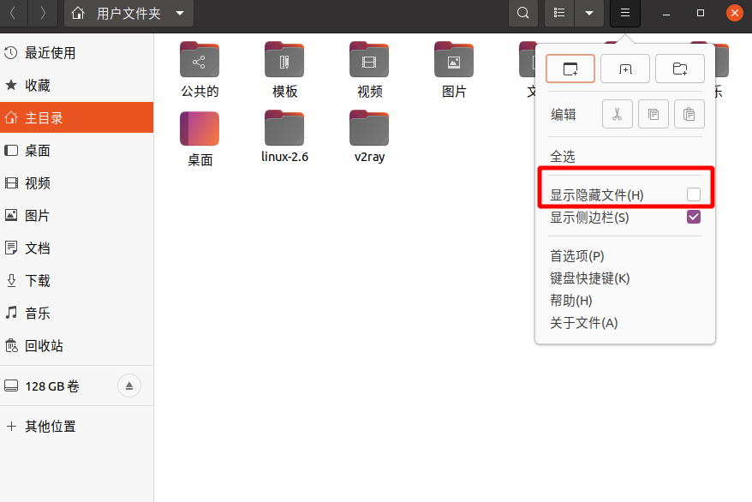Create a new folder from menu
The image size is (752, 502).
679,69
